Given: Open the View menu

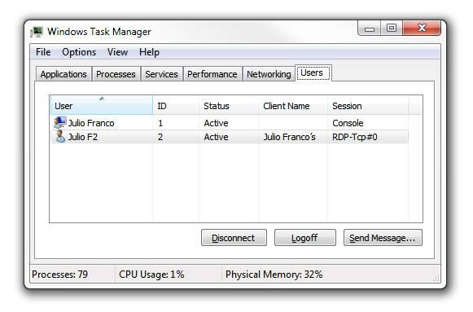Looking at the screenshot, I should [x=117, y=52].
